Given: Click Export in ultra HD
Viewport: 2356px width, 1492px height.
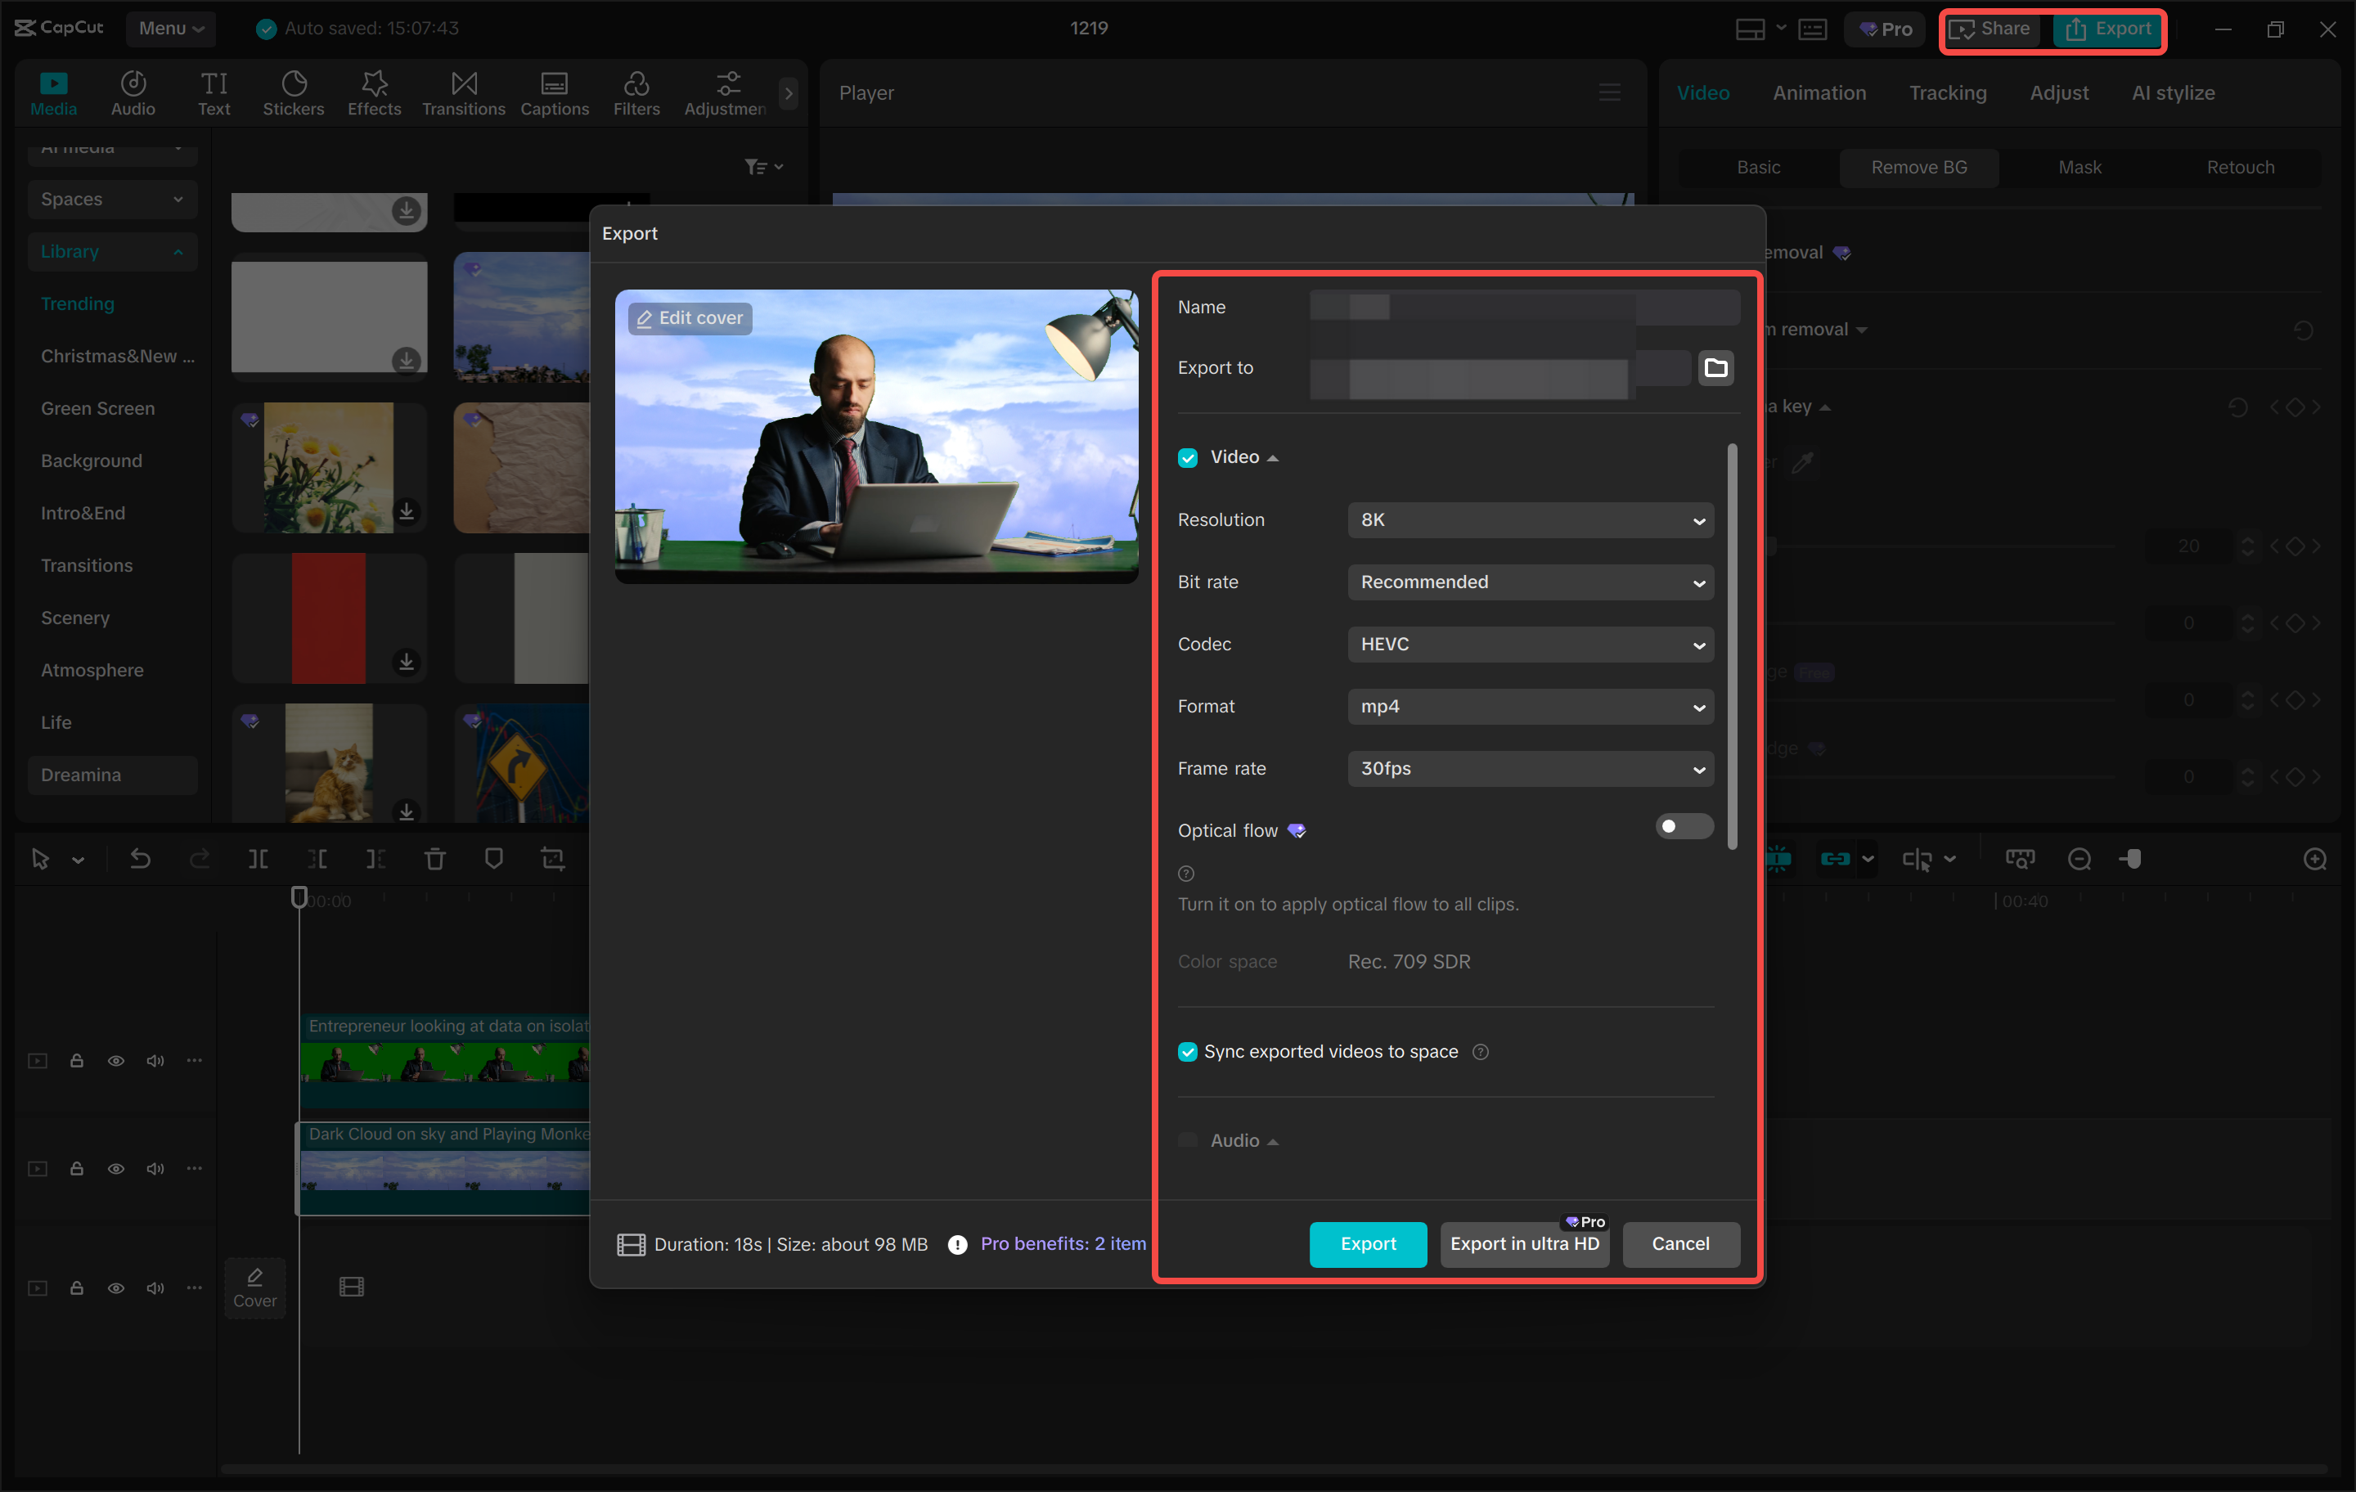Looking at the screenshot, I should tap(1524, 1243).
